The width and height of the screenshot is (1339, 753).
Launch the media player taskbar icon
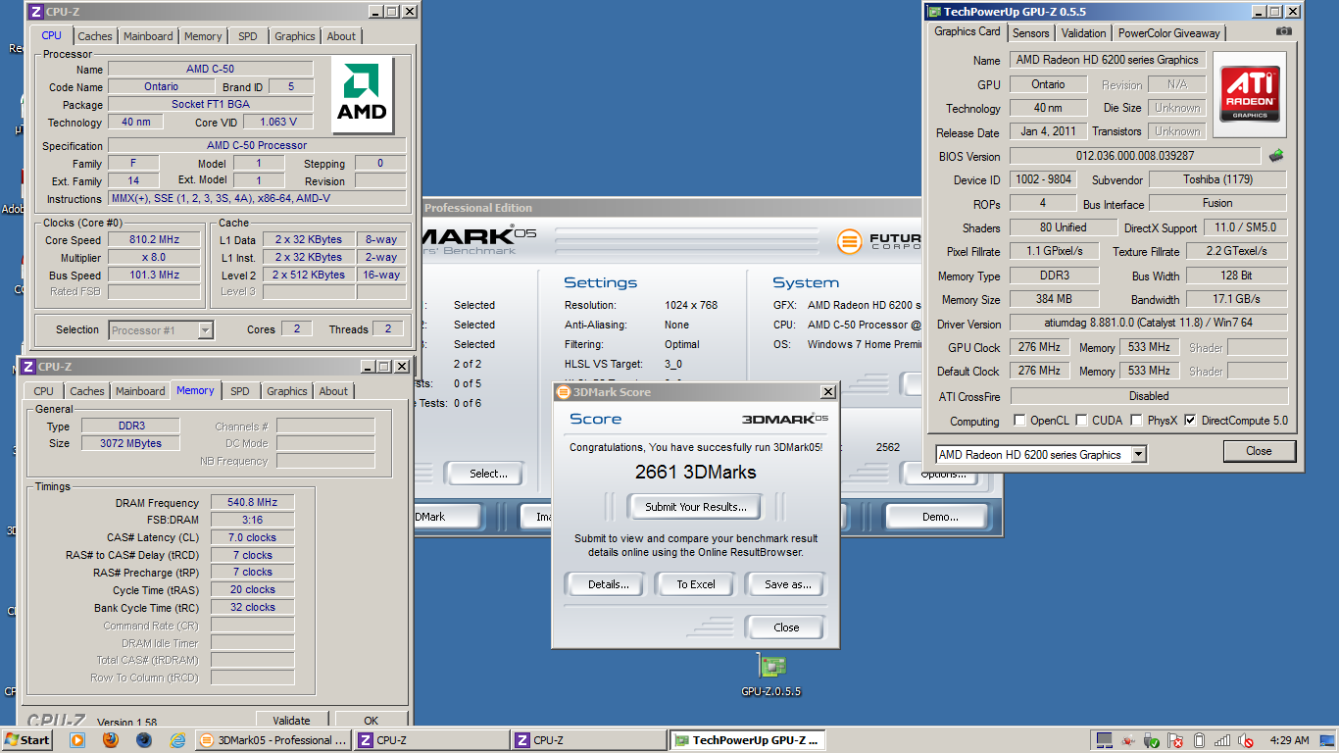[77, 740]
